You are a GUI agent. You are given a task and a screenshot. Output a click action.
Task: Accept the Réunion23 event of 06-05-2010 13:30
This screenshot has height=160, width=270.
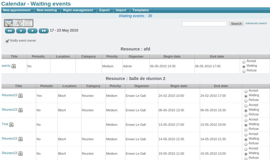(246, 106)
